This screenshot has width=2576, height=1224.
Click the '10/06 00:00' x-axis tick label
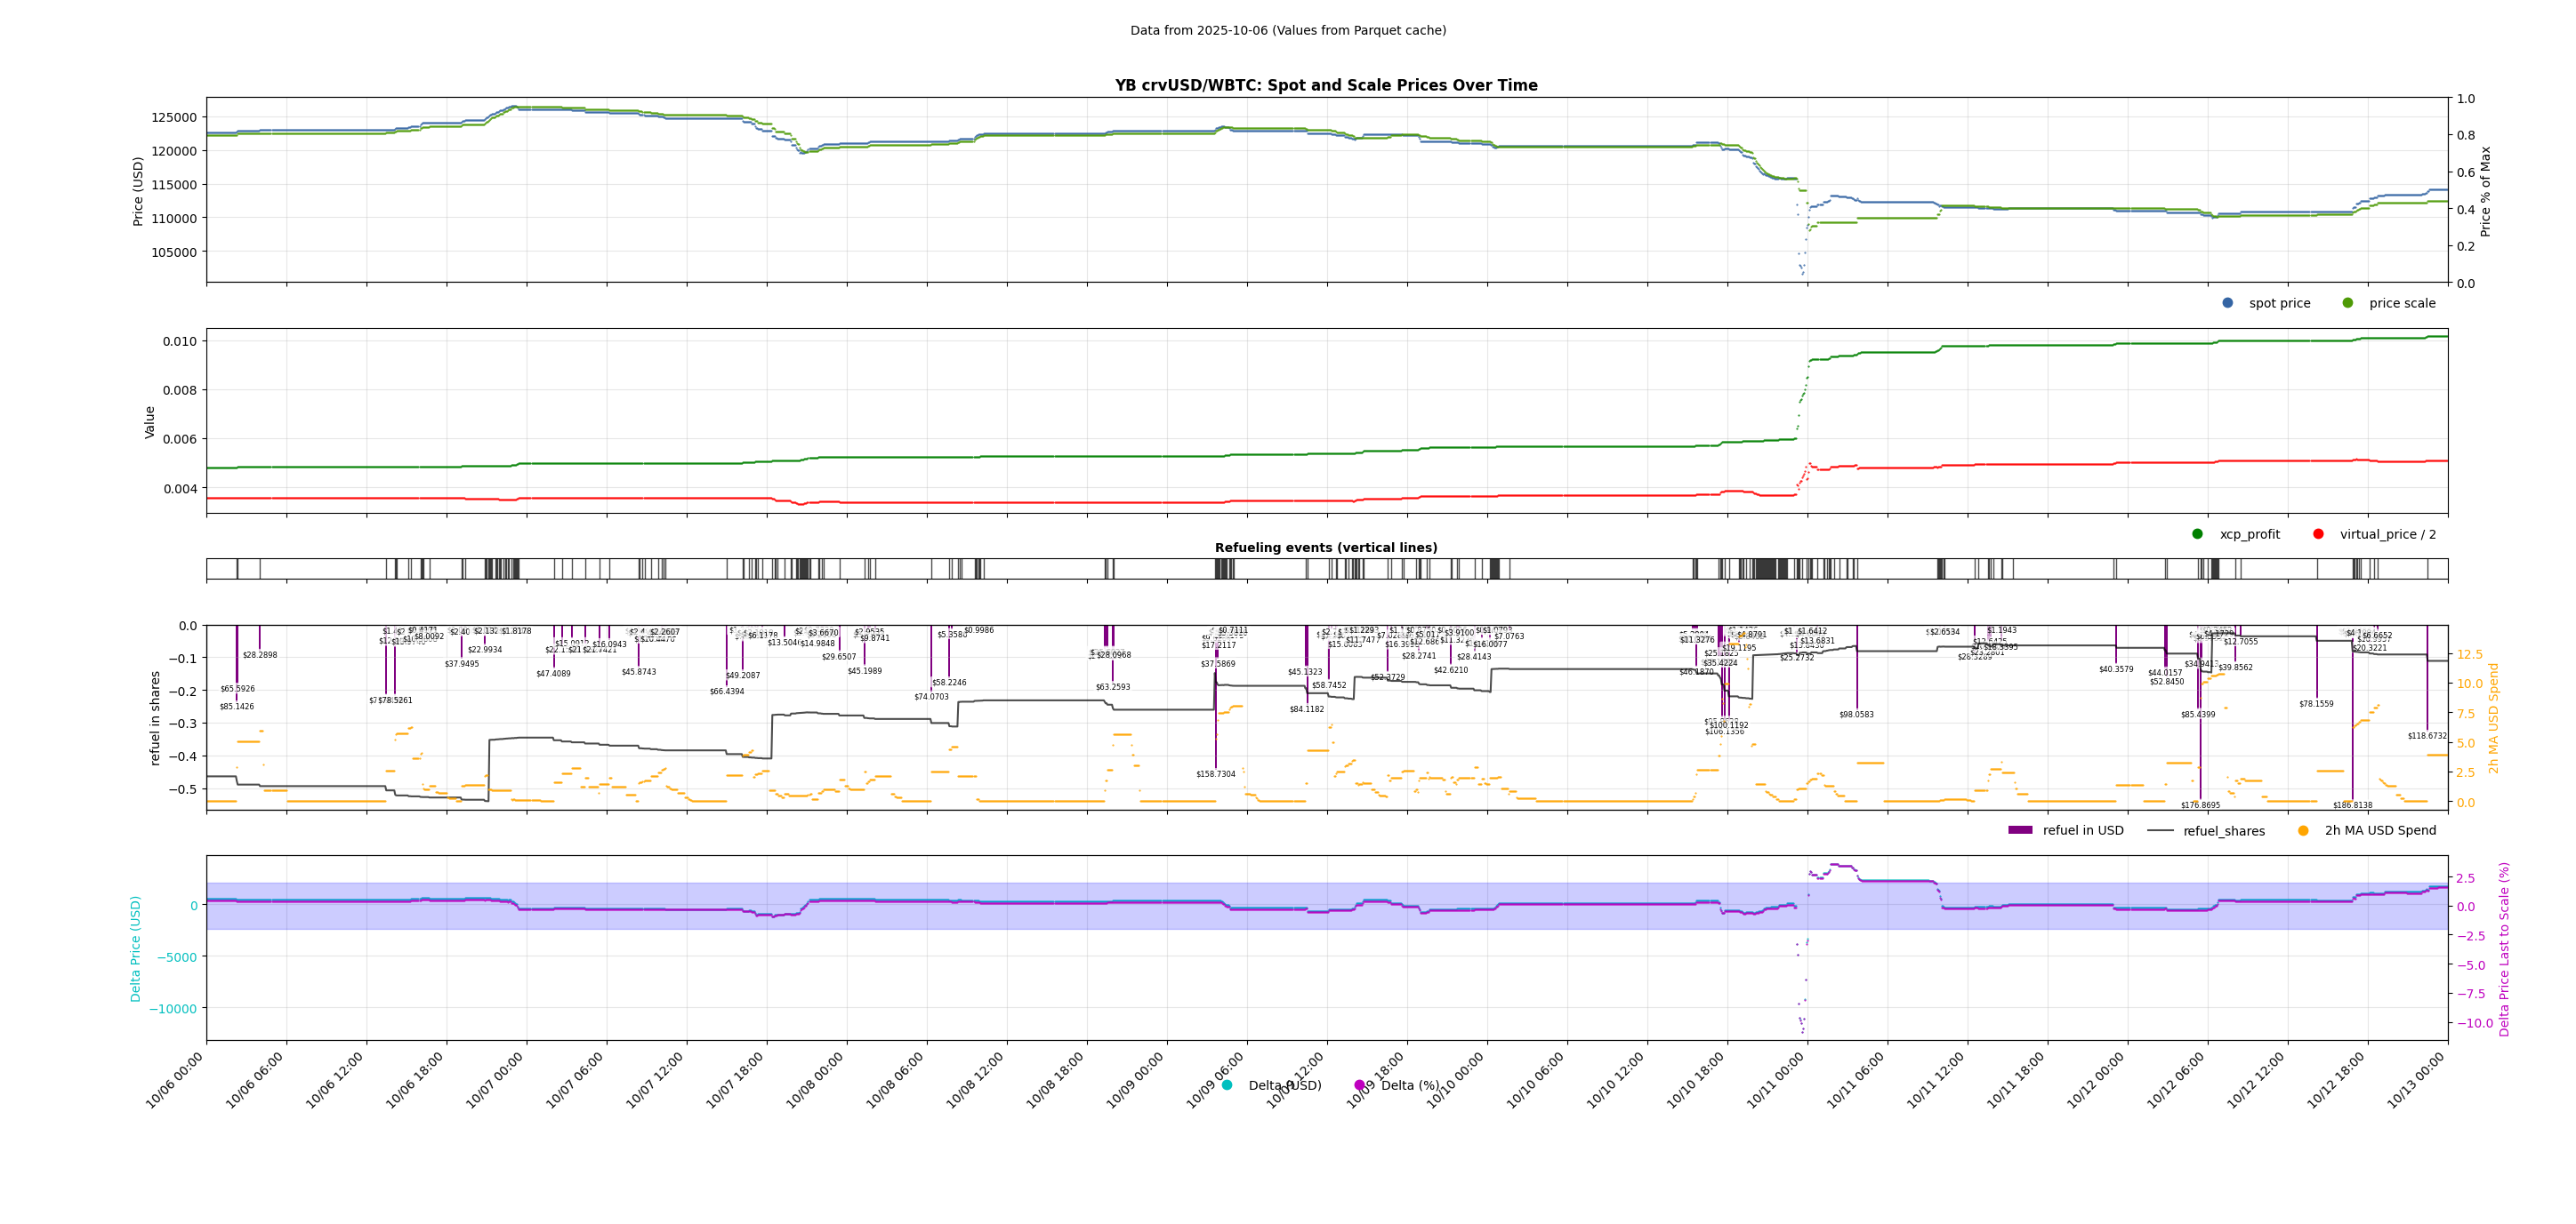[176, 1080]
